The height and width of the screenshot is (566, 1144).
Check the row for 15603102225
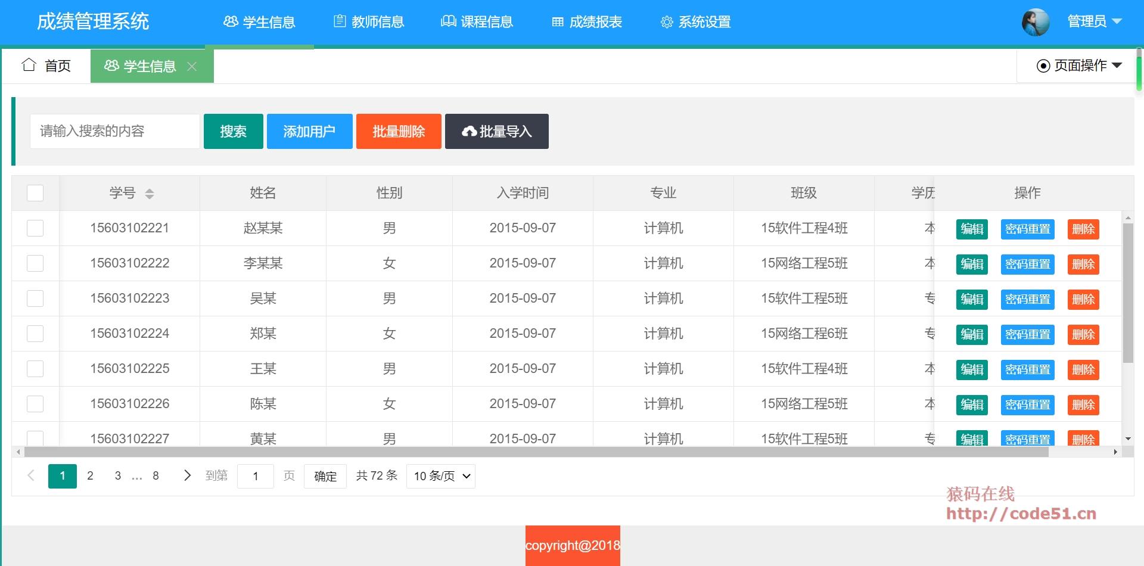35,369
